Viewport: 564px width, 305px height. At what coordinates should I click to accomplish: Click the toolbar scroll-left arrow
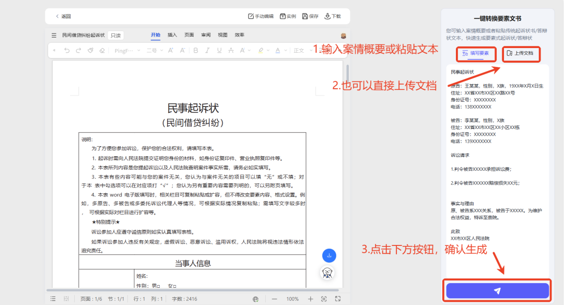coord(54,51)
